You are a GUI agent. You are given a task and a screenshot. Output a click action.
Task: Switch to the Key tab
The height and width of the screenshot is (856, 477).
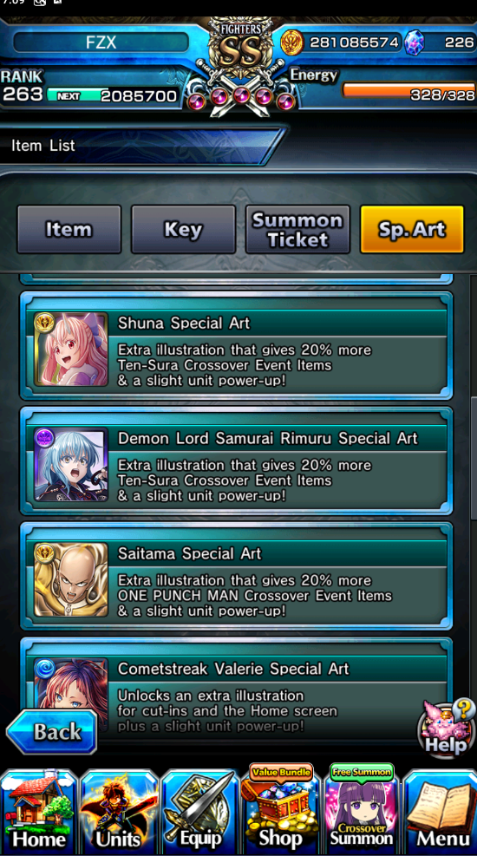[x=183, y=229]
